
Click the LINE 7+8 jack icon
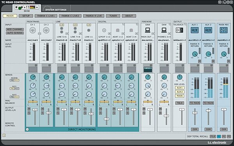tap(75, 30)
